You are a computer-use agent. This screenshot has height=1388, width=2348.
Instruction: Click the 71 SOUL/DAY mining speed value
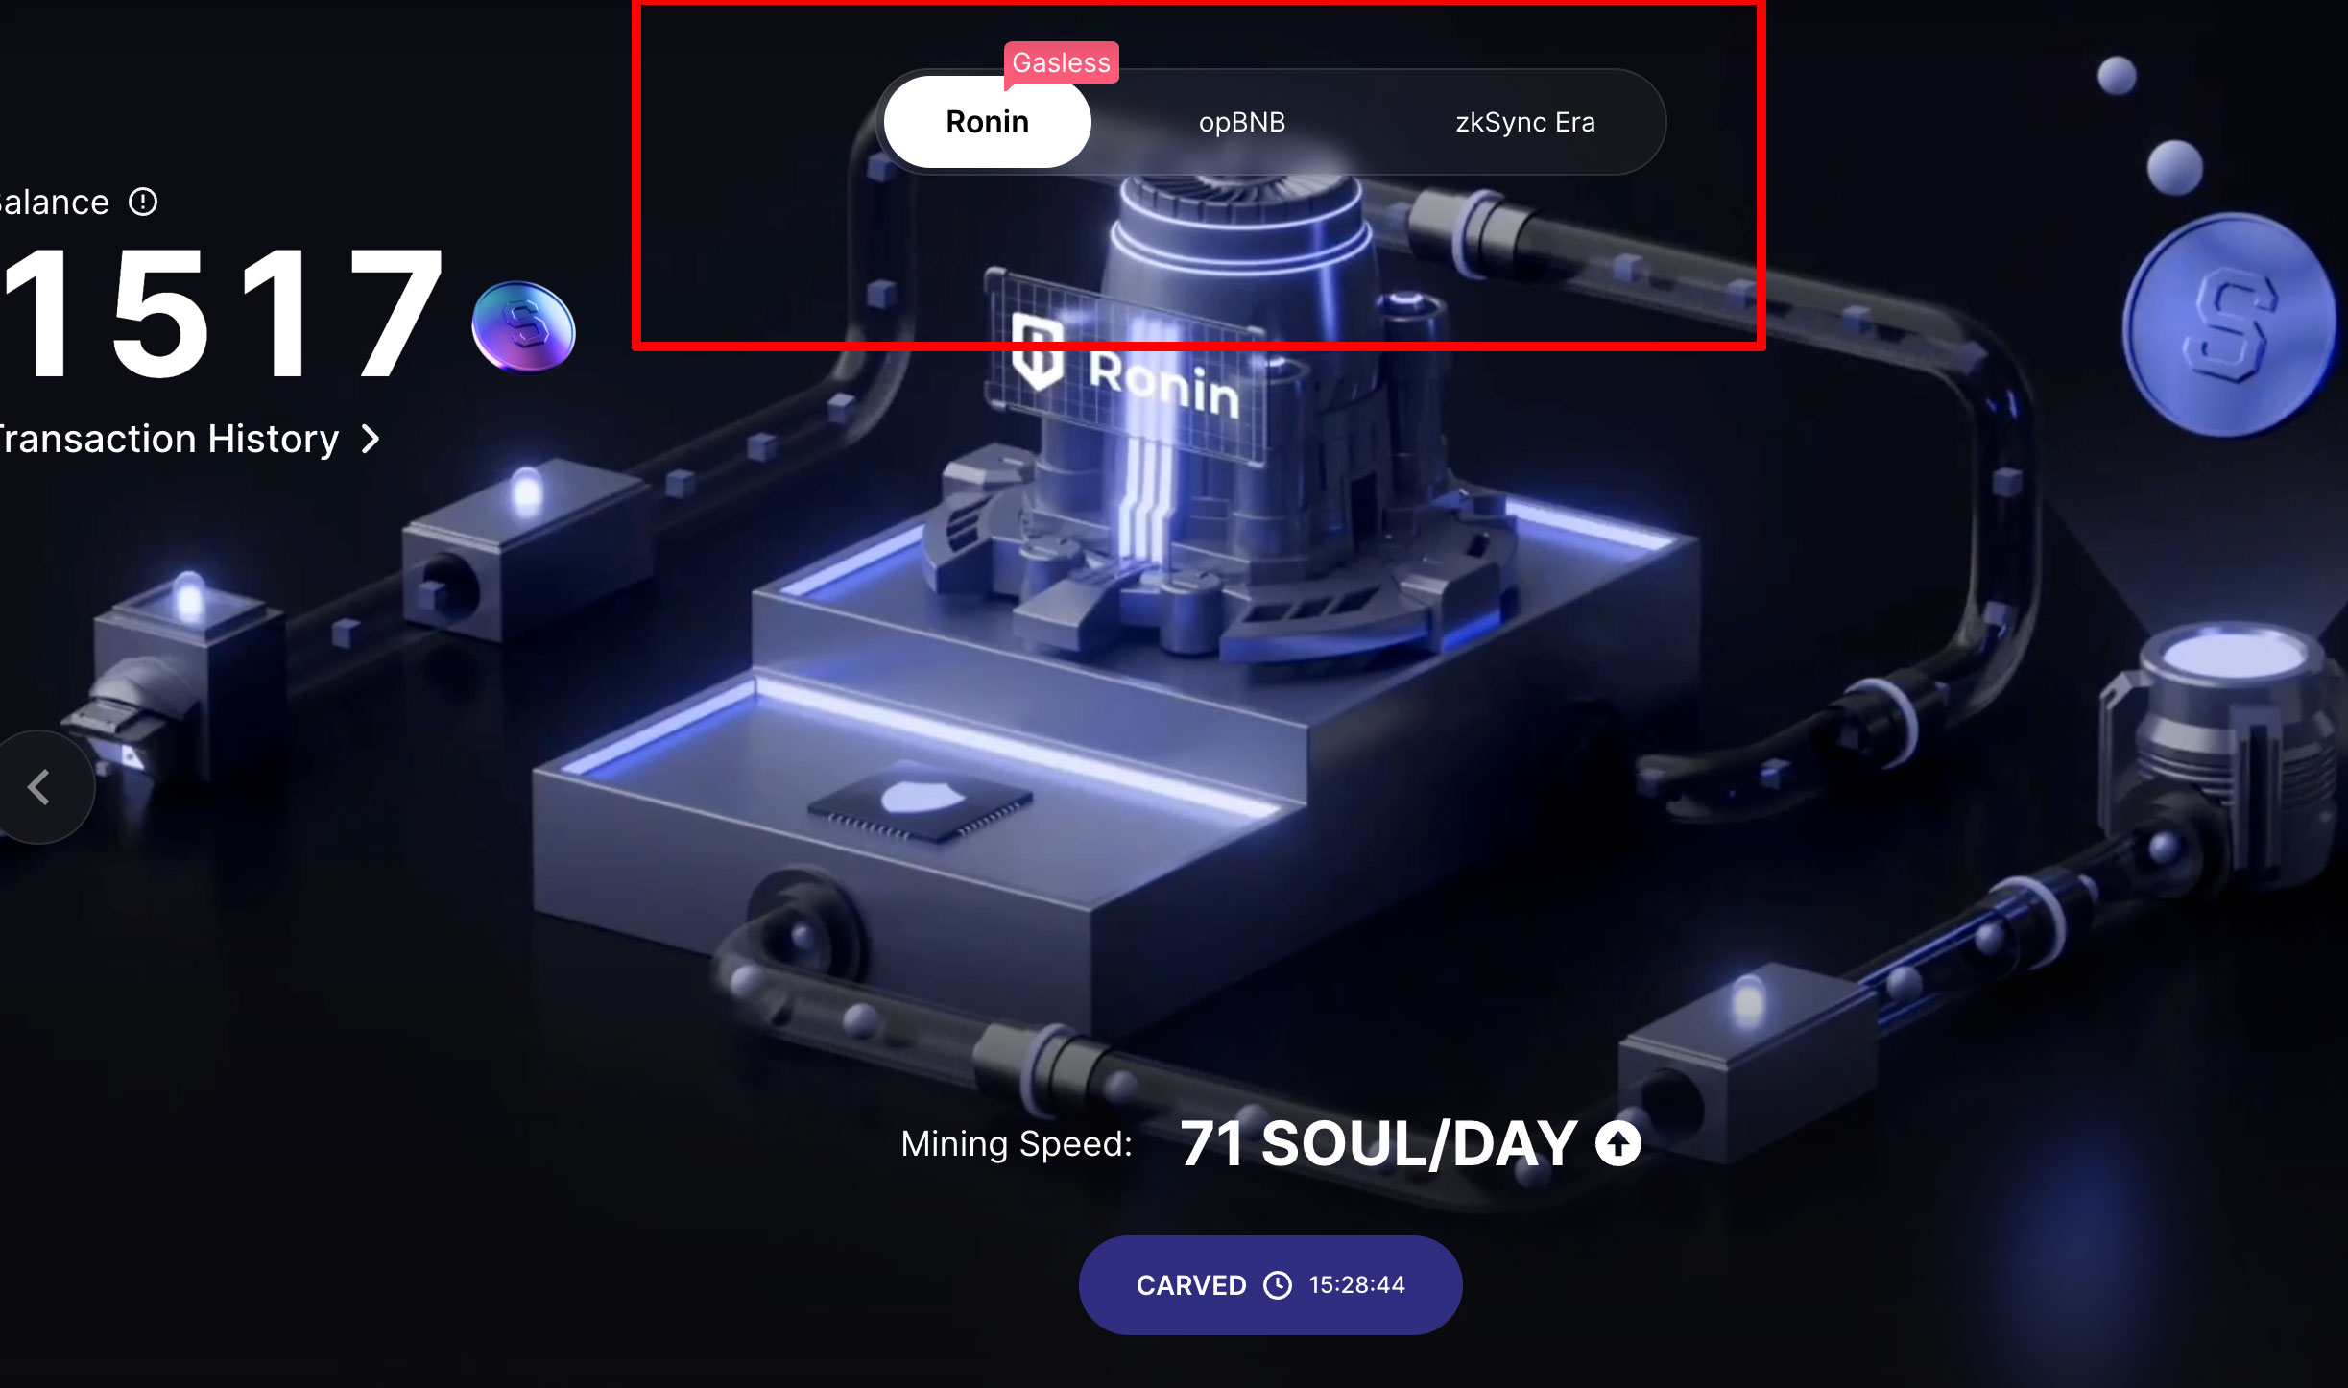click(x=1378, y=1143)
